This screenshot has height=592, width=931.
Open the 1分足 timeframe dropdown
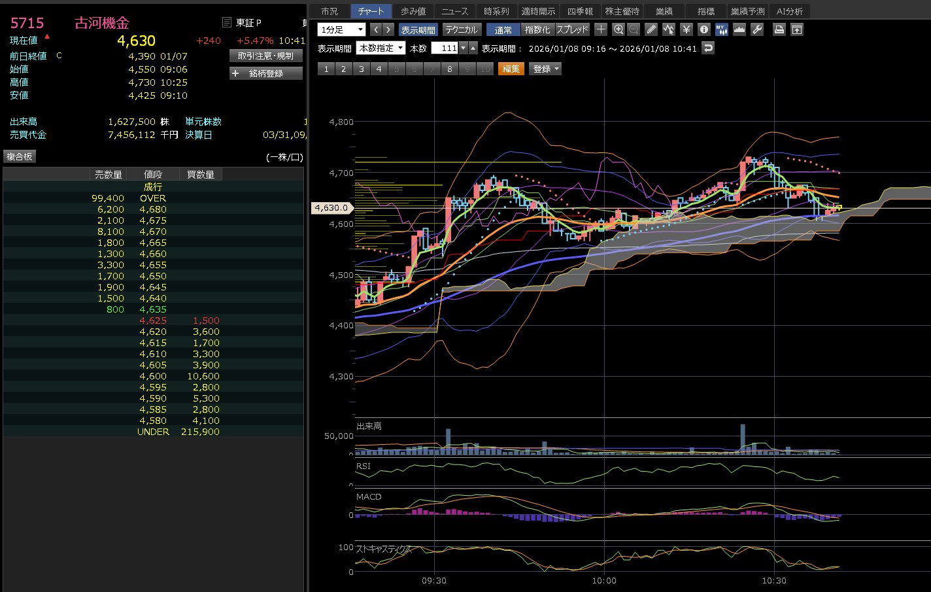point(341,29)
